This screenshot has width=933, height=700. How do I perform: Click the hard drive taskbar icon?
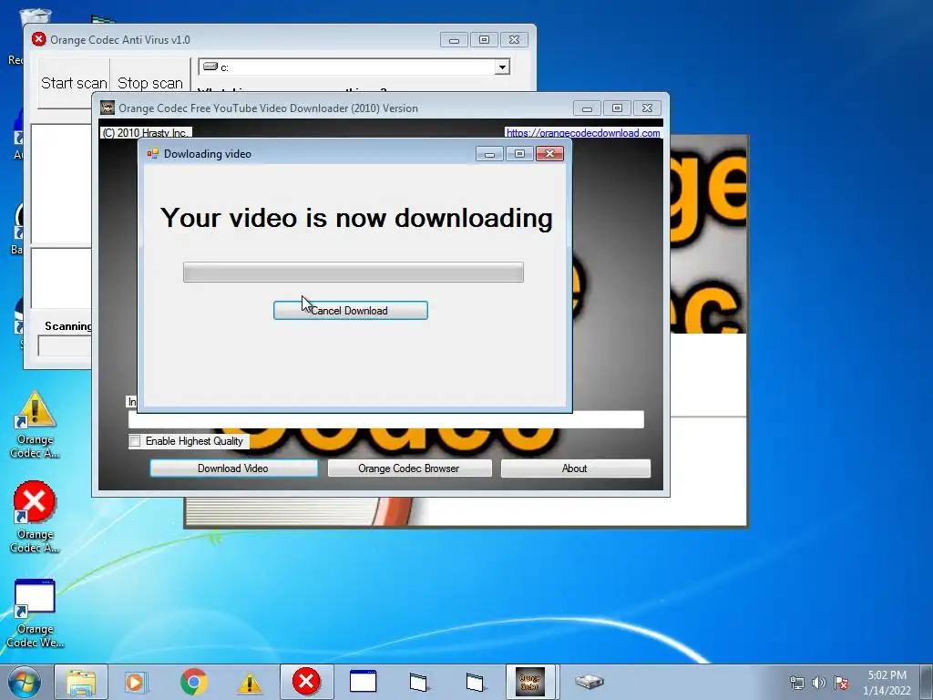click(x=590, y=682)
